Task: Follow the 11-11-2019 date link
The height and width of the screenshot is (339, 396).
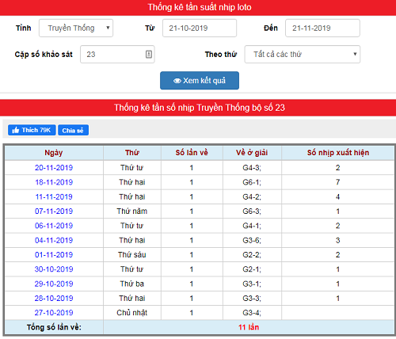Action: tap(54, 196)
